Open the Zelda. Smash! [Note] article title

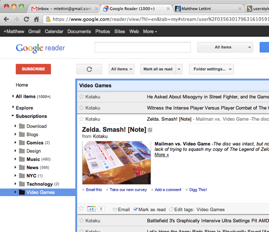point(114,130)
